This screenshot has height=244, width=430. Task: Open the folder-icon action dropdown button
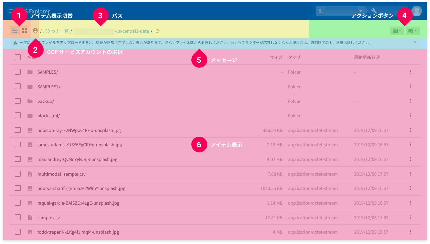(413, 31)
